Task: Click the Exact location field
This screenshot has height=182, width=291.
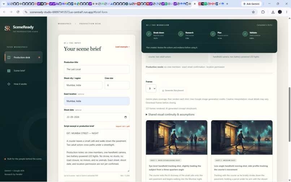Action: click(97, 101)
